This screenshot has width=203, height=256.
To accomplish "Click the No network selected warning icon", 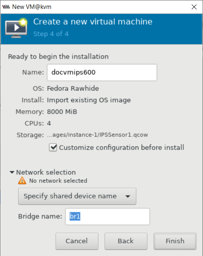I will (22, 181).
